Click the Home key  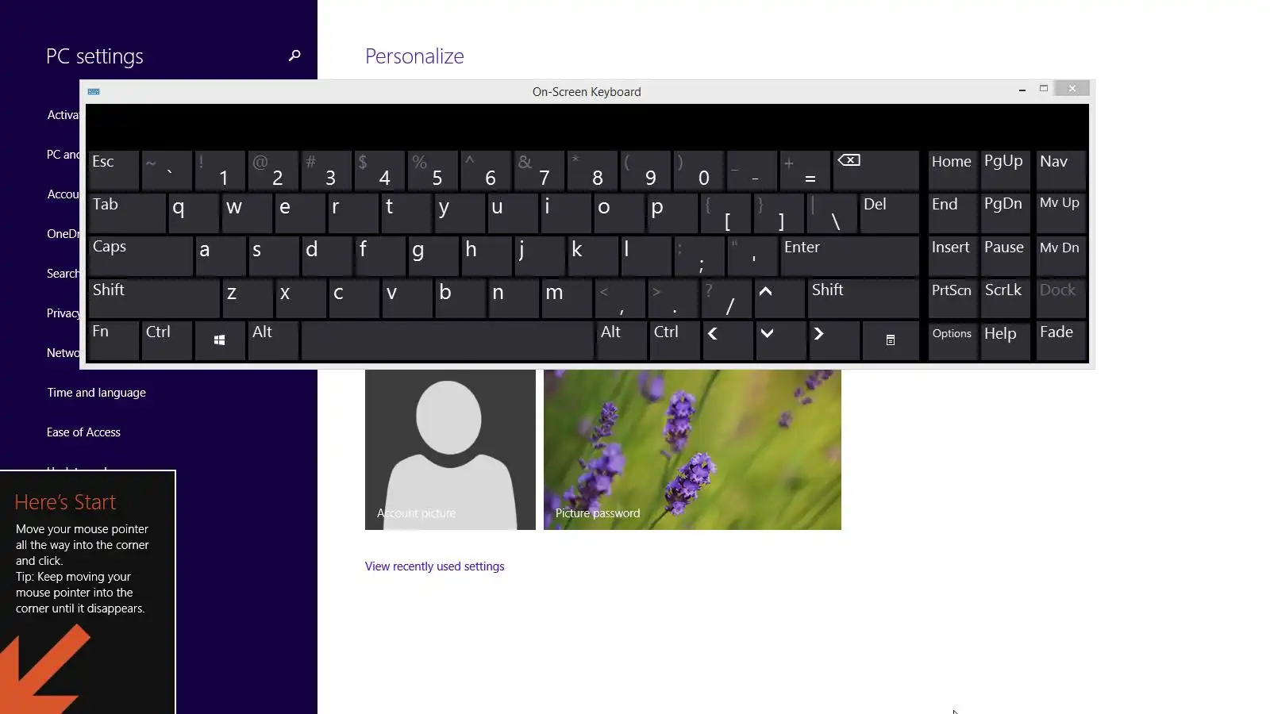[x=952, y=171]
